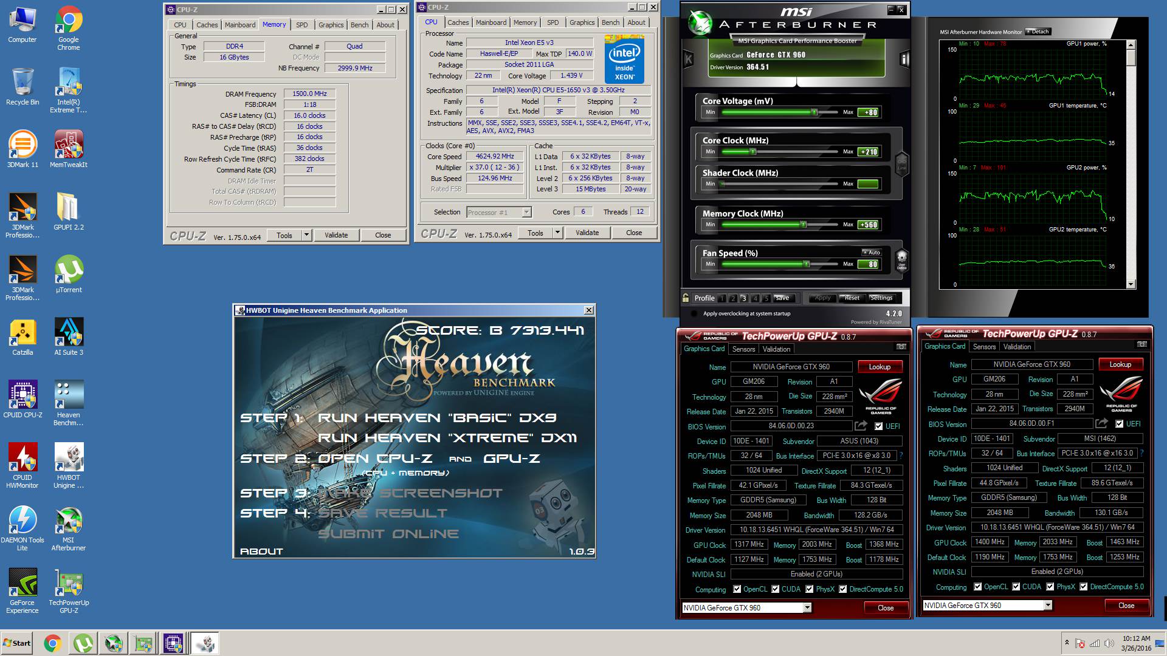Screen dimensions: 1167x656
Task: Click the Chrome icon in the taskbar
Action: (52, 643)
